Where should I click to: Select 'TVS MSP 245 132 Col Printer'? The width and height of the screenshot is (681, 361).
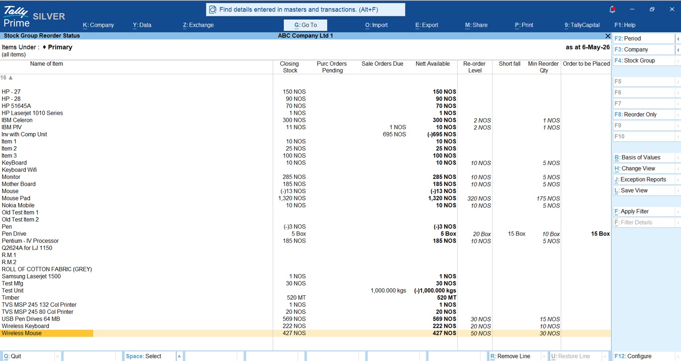coord(39,305)
